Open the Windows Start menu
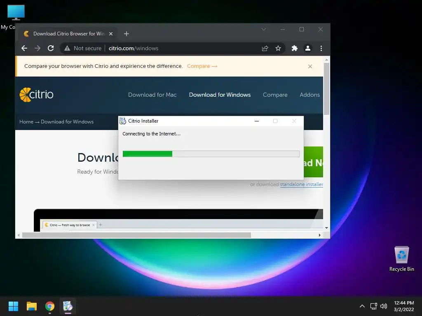Image resolution: width=422 pixels, height=316 pixels. pyautogui.click(x=13, y=306)
